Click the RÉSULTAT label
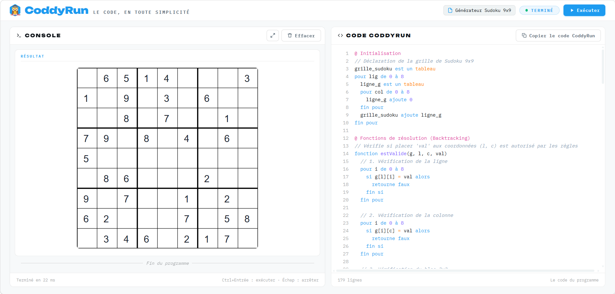The height and width of the screenshot is (294, 615). point(32,56)
